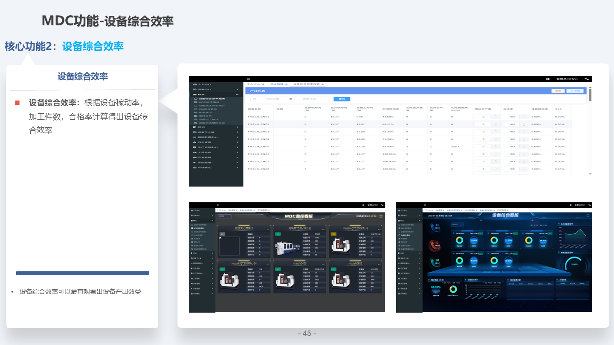Click the blue 查询 query button
This screenshot has width=614, height=345.
(x=342, y=99)
